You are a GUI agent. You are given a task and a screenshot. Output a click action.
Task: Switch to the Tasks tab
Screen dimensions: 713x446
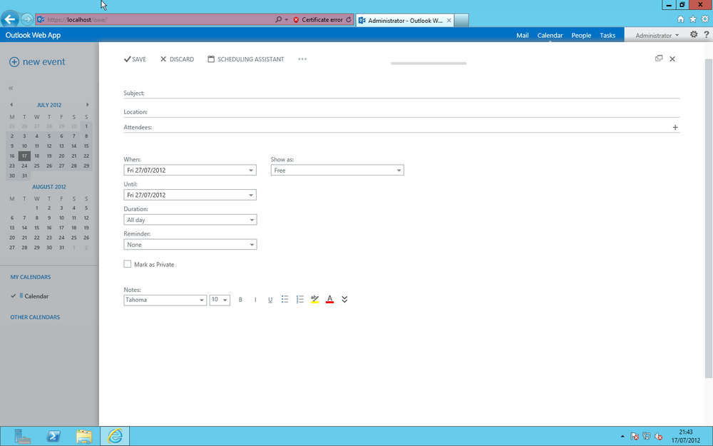(x=607, y=36)
